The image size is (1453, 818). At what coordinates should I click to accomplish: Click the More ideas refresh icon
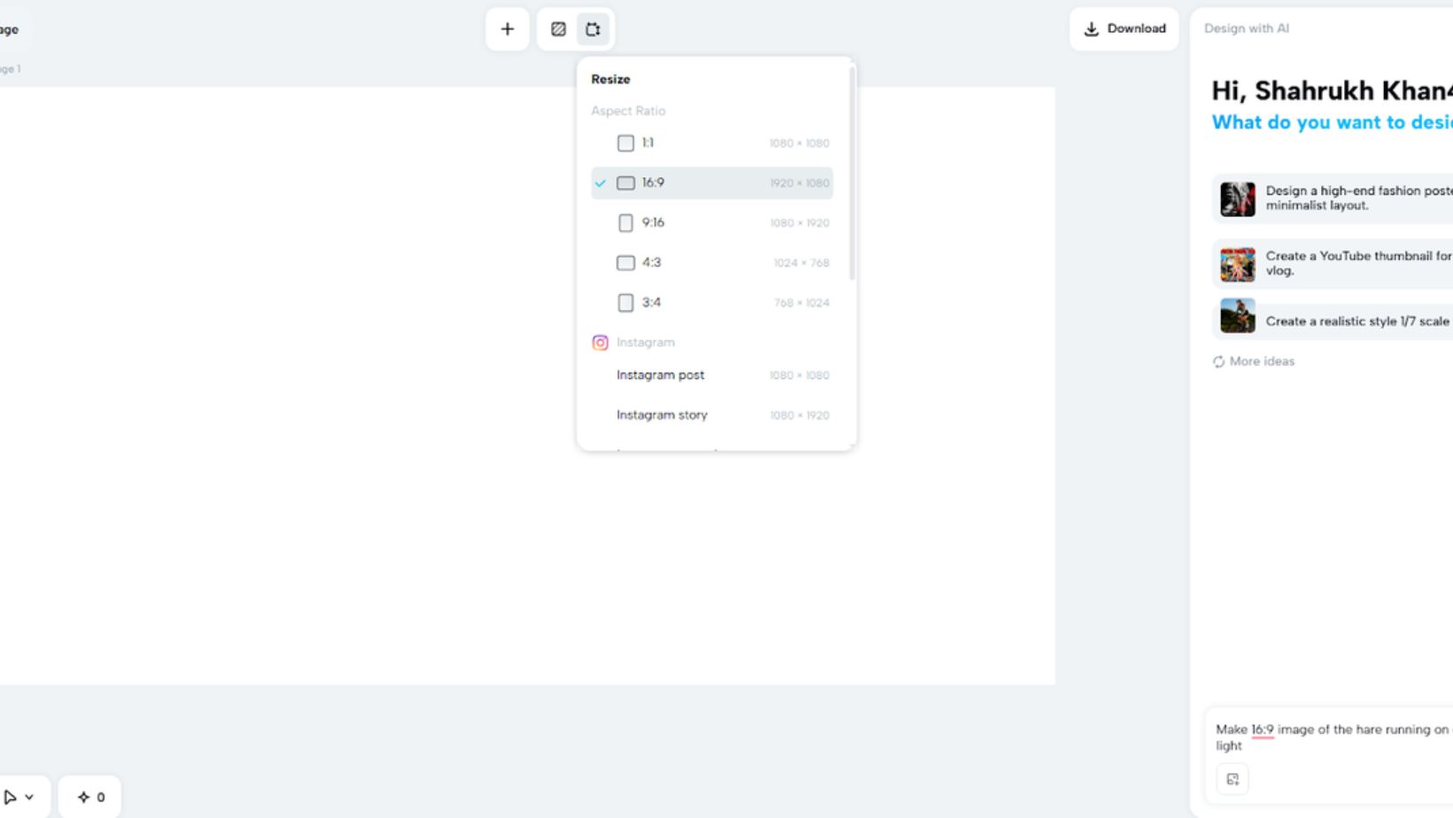pos(1219,361)
